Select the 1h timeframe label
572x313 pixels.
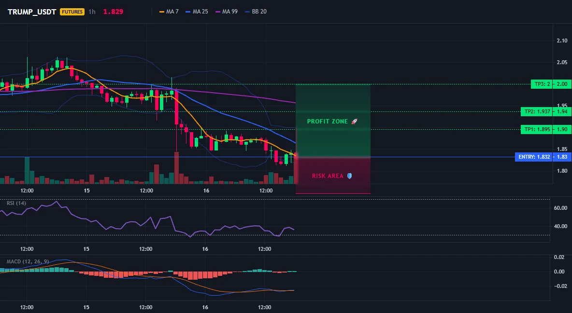(92, 12)
